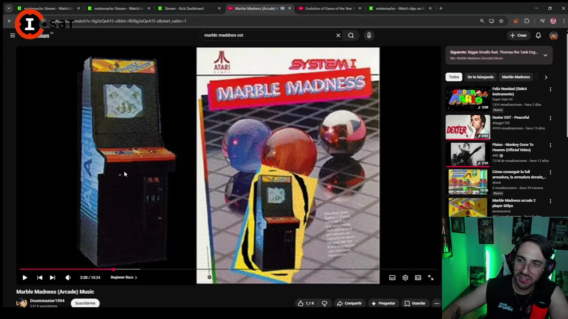Click the Preguntar button
Screen dimensions: 568x319
(x=383, y=303)
